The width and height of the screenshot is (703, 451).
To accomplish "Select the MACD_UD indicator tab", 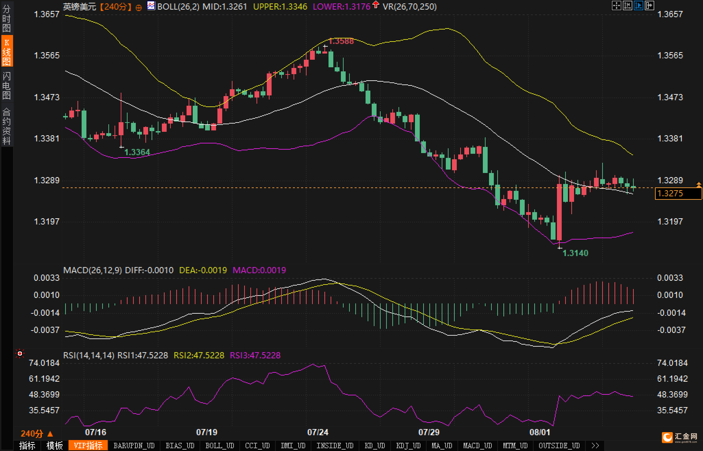I will pos(477,446).
